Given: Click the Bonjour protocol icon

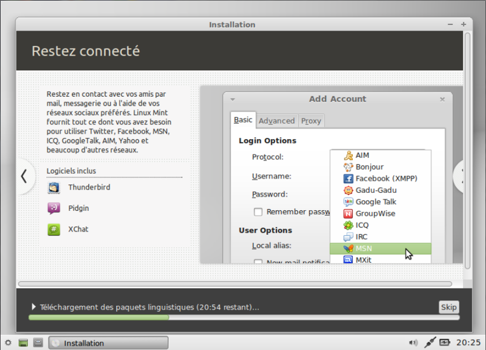Looking at the screenshot, I should click(348, 167).
